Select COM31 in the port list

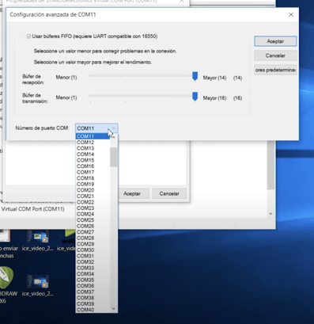coord(93,256)
